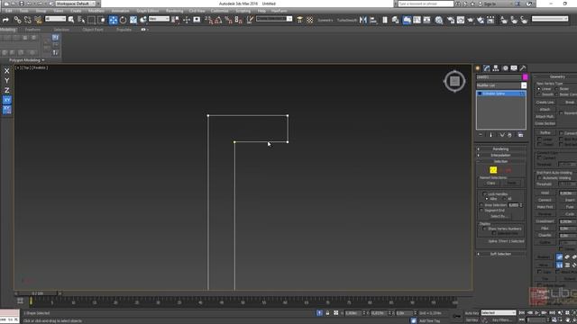Click the Refine button
The width and height of the screenshot is (577, 324).
[x=545, y=132]
